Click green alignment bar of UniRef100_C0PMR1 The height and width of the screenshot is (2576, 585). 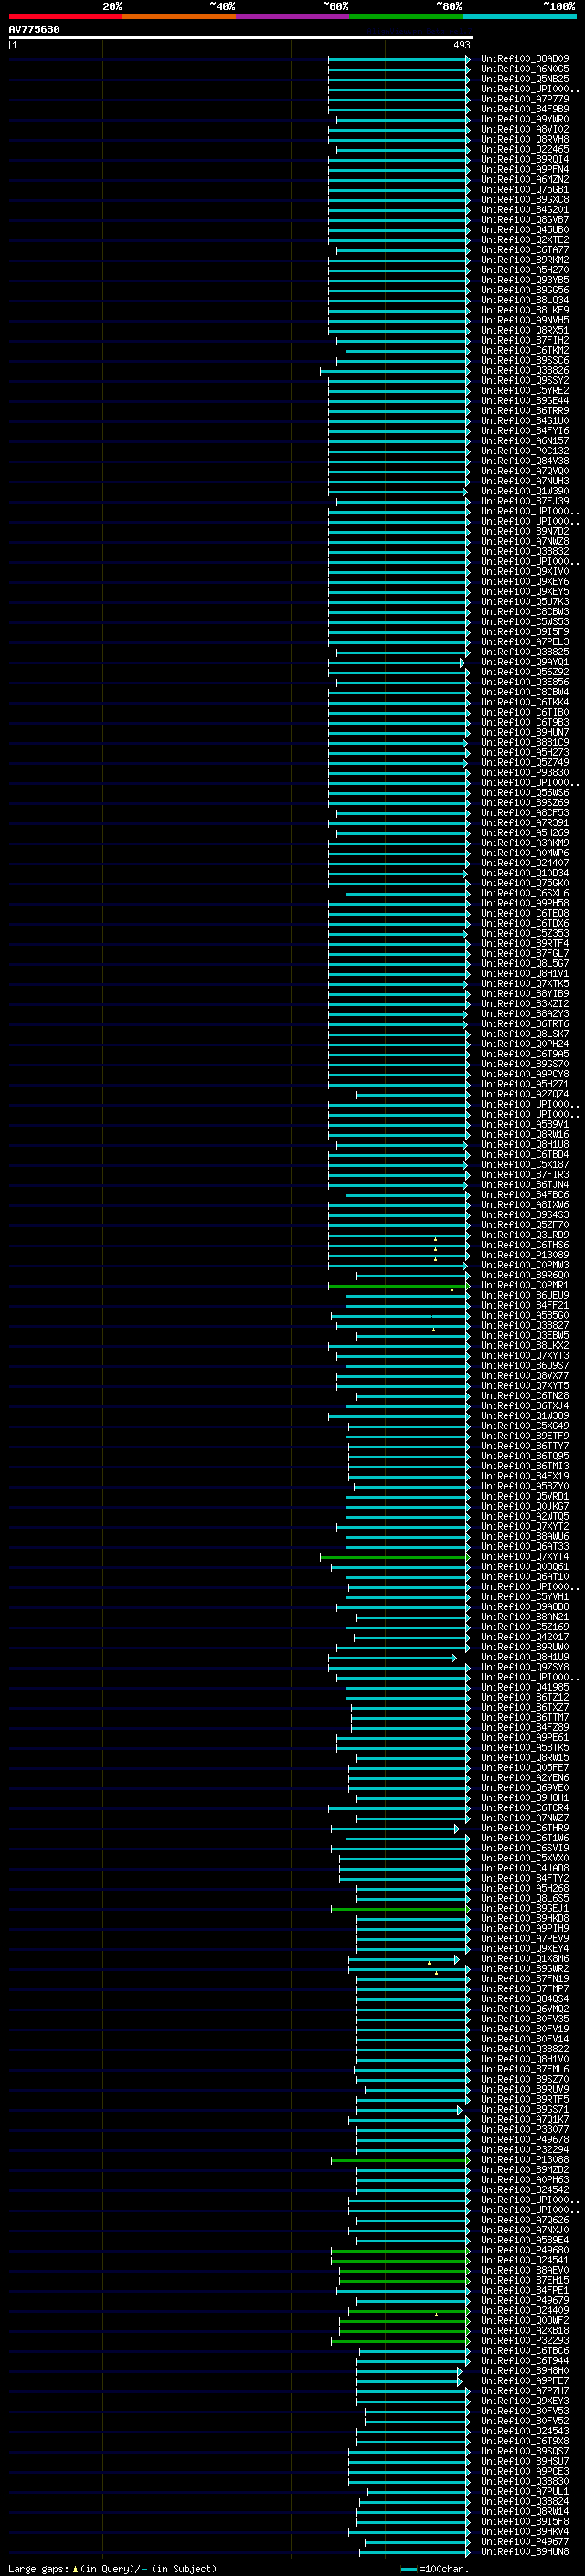coord(399,1286)
